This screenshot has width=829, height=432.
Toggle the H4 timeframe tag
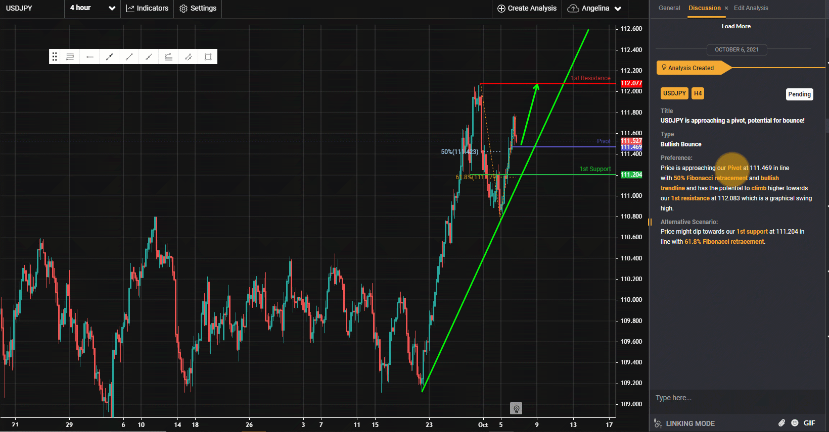tap(698, 93)
